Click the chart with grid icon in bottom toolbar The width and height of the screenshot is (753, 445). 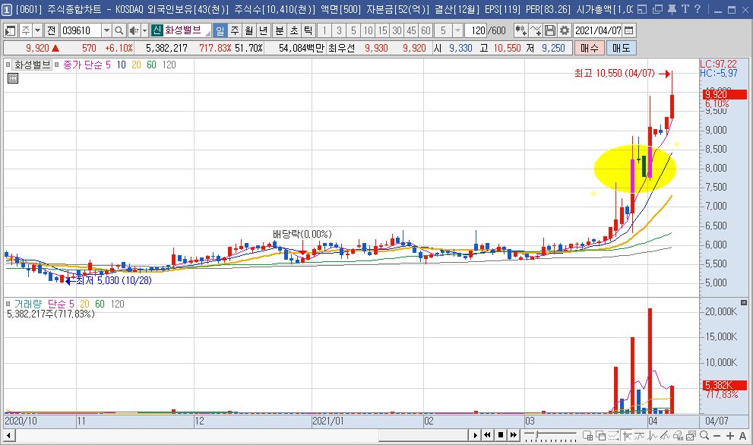(587, 435)
